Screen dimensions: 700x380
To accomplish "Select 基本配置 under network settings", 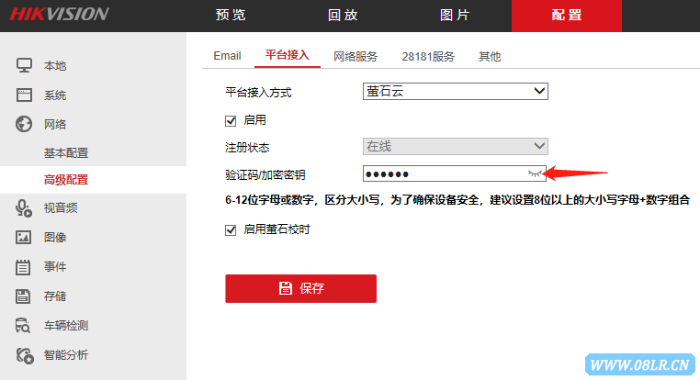I will click(x=66, y=152).
